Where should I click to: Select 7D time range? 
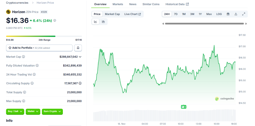coord(176,14)
